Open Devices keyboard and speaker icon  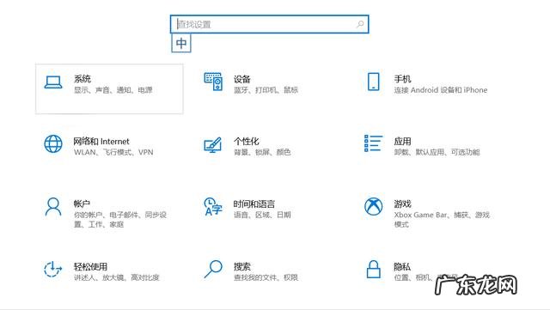213,82
